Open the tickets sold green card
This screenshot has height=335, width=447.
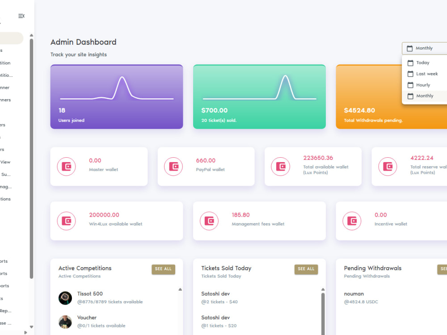click(259, 97)
